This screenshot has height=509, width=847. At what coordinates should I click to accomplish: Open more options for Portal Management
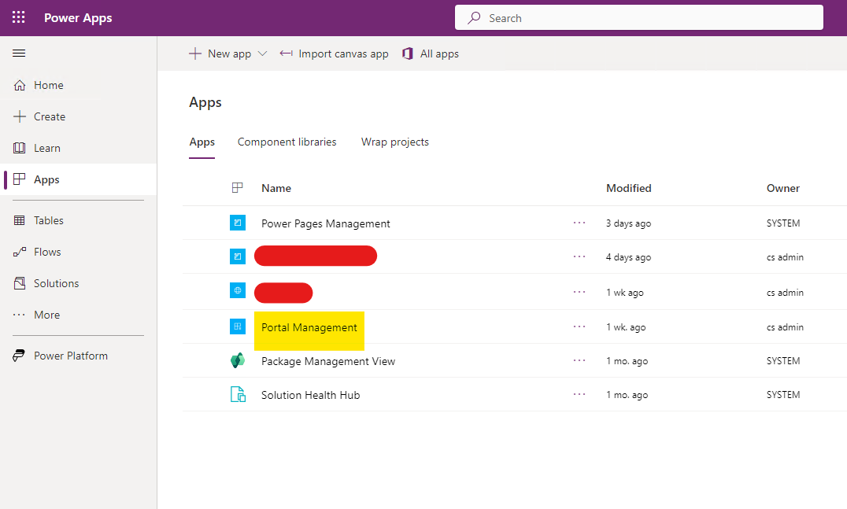[x=579, y=326]
